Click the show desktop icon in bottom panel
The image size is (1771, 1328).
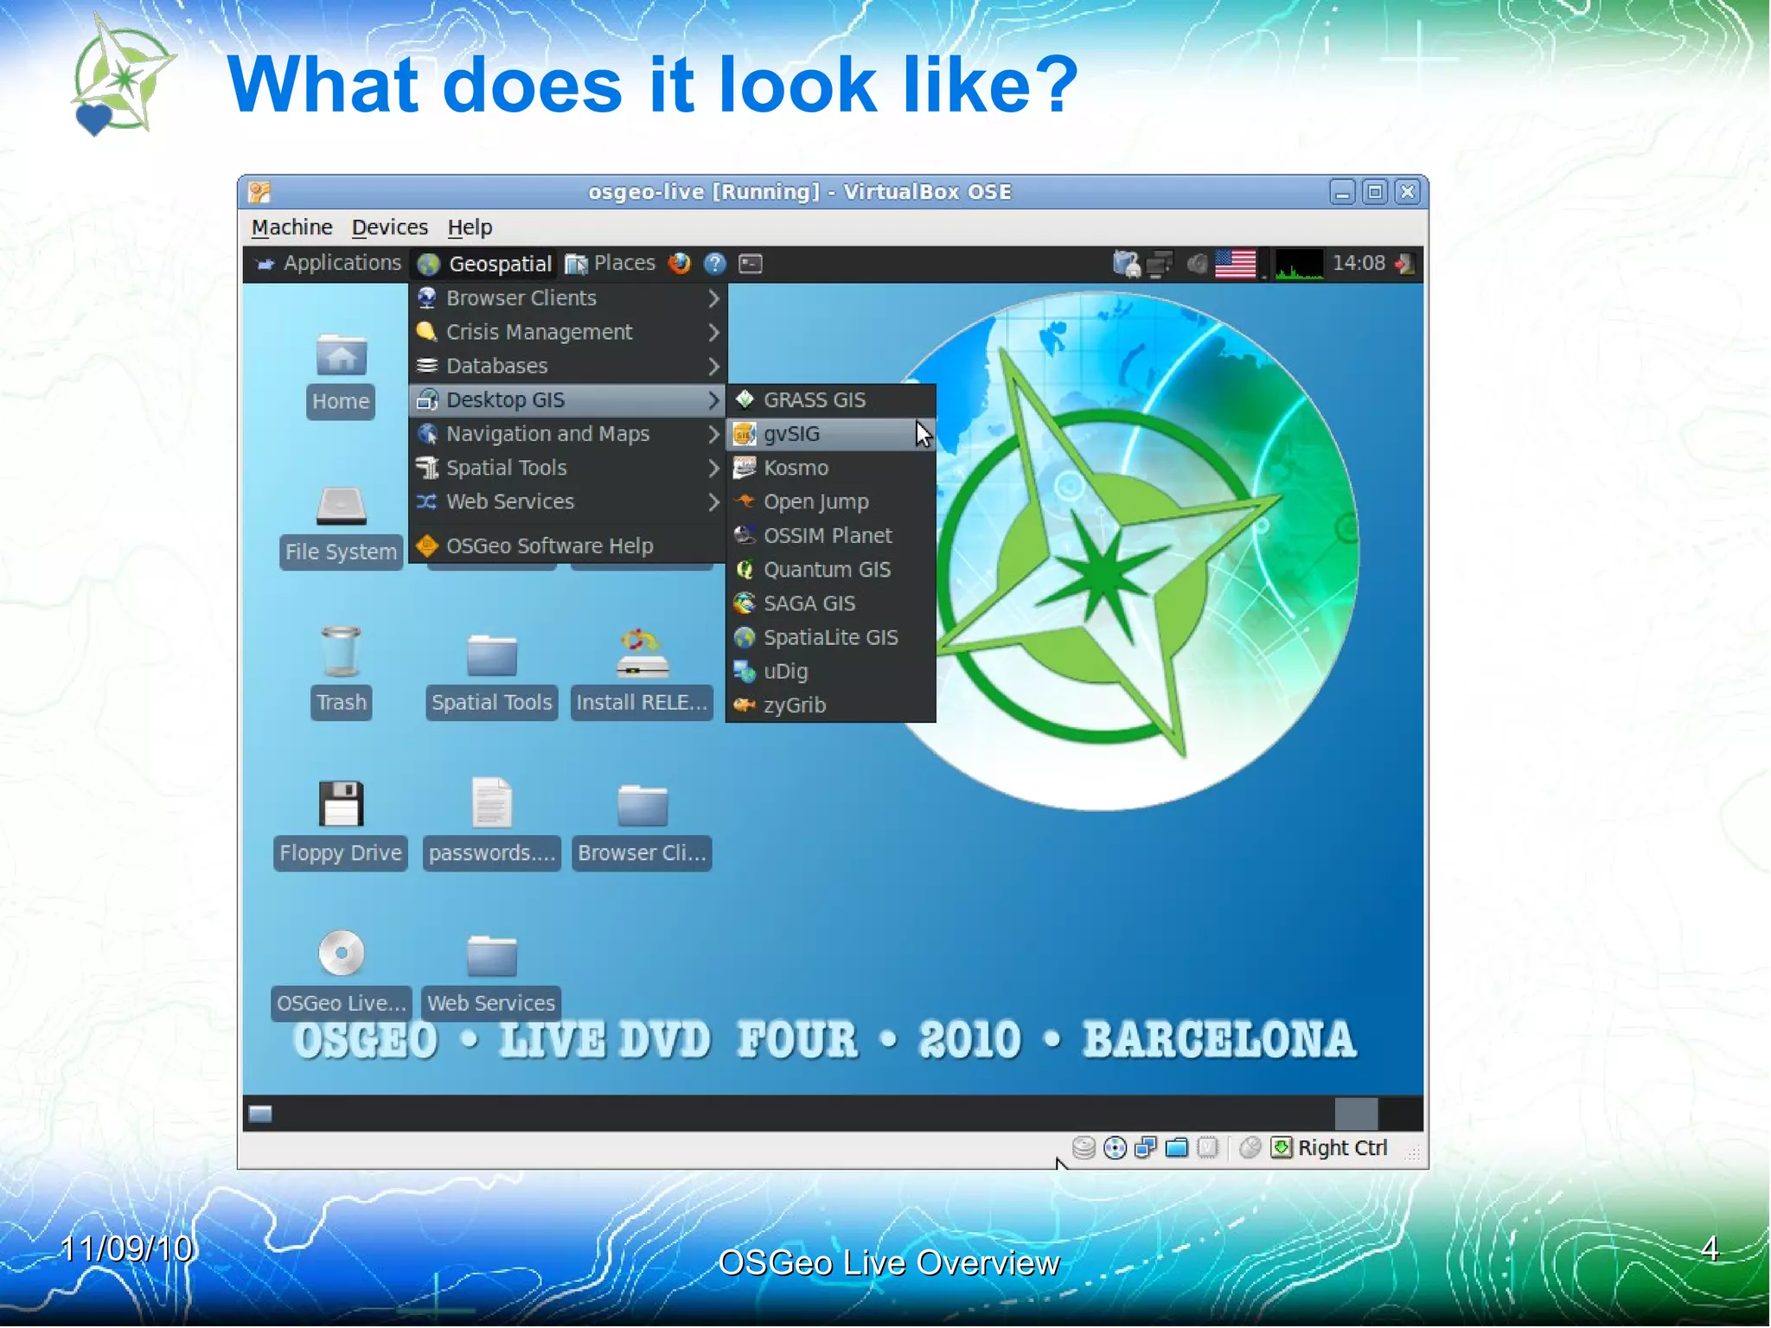point(260,1114)
